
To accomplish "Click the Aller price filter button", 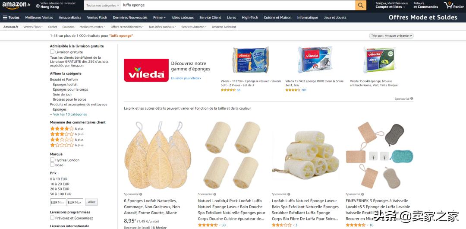I will point(91,202).
